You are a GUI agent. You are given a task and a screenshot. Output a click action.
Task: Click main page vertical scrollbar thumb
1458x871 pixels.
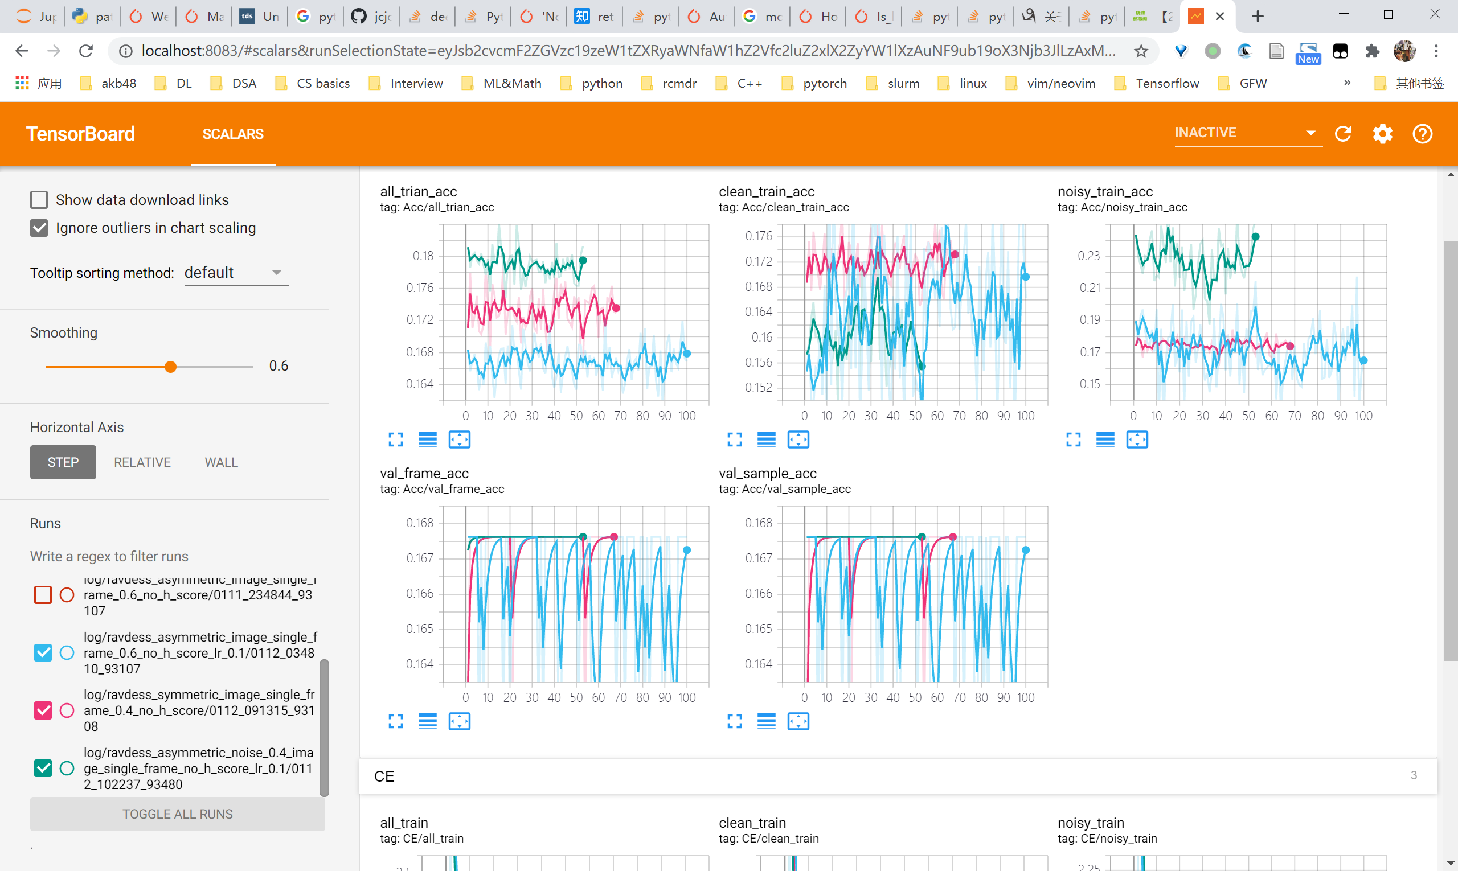[x=1450, y=451]
